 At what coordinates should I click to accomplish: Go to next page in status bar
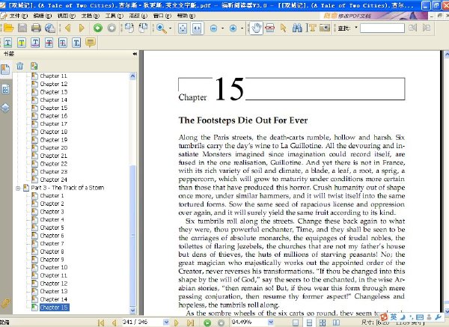(x=177, y=323)
